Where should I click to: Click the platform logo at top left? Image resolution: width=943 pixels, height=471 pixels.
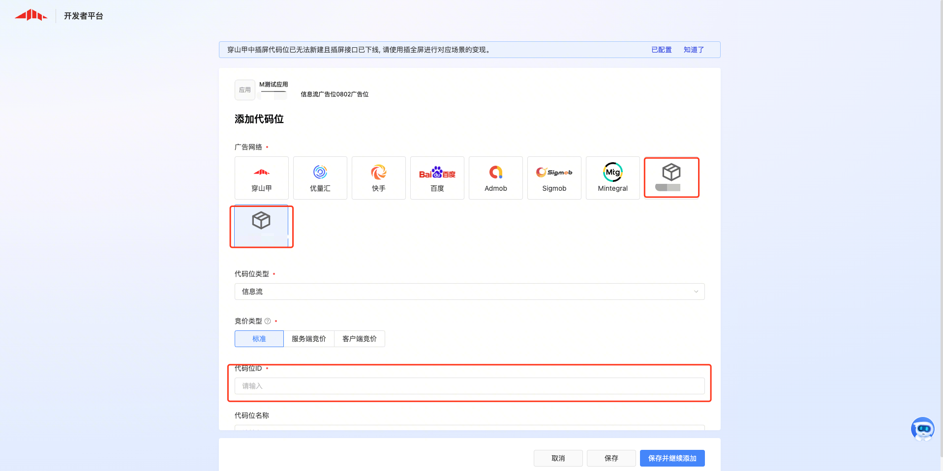click(31, 16)
